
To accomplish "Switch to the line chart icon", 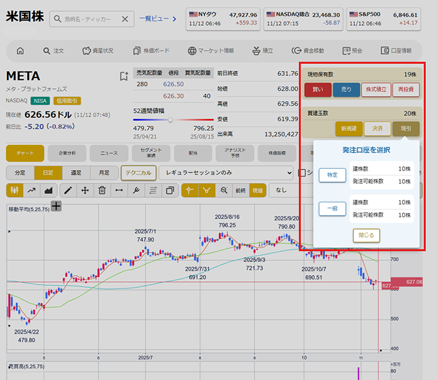I will [x=32, y=190].
